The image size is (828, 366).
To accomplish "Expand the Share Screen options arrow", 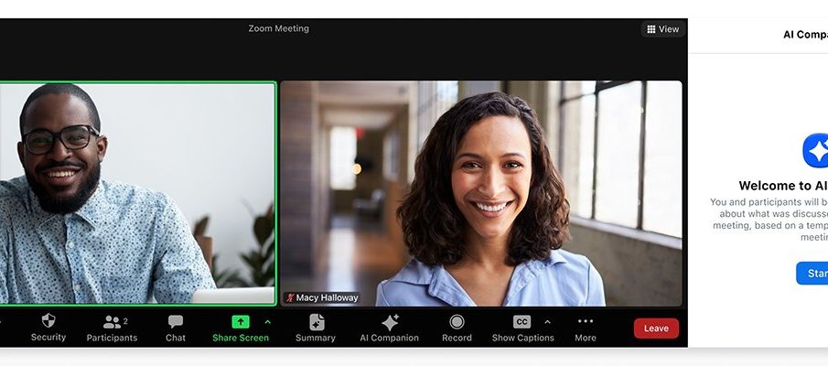I will point(268,322).
